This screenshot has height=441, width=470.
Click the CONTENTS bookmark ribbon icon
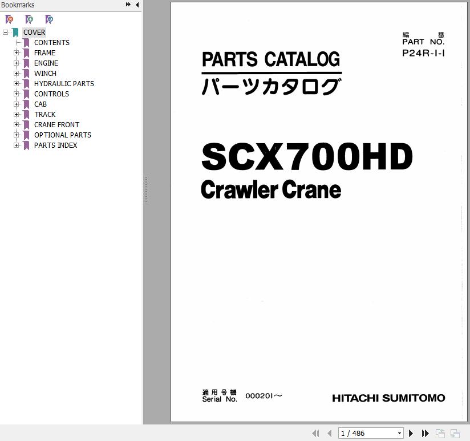(x=26, y=43)
